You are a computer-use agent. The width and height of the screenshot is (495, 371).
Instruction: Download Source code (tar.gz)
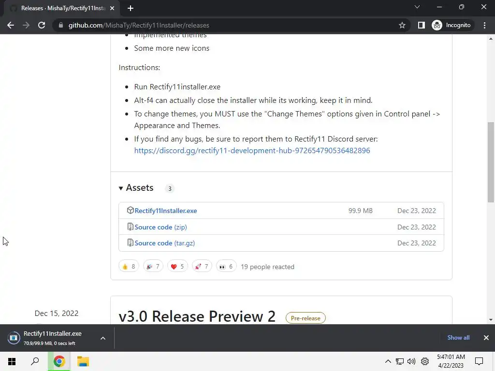click(x=164, y=243)
